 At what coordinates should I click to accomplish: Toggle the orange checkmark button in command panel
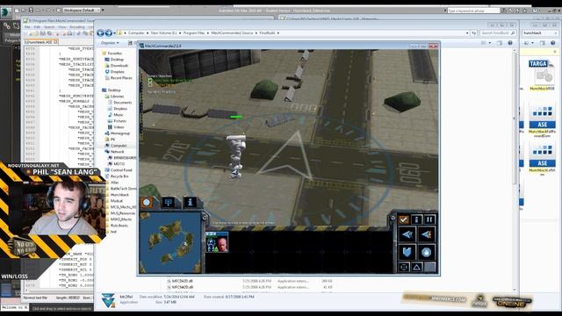pyautogui.click(x=404, y=219)
